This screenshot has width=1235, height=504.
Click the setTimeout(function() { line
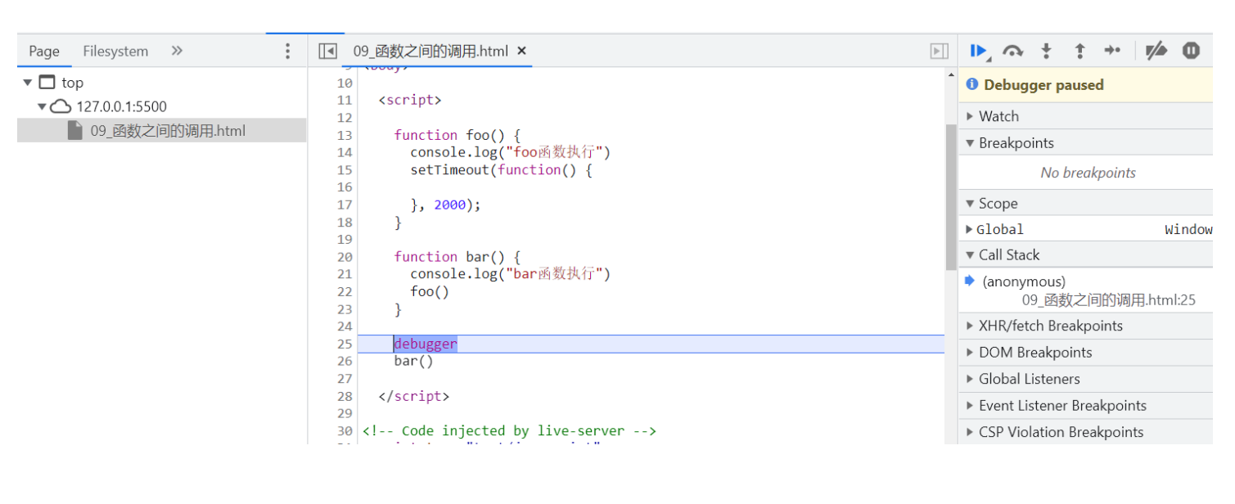point(501,170)
